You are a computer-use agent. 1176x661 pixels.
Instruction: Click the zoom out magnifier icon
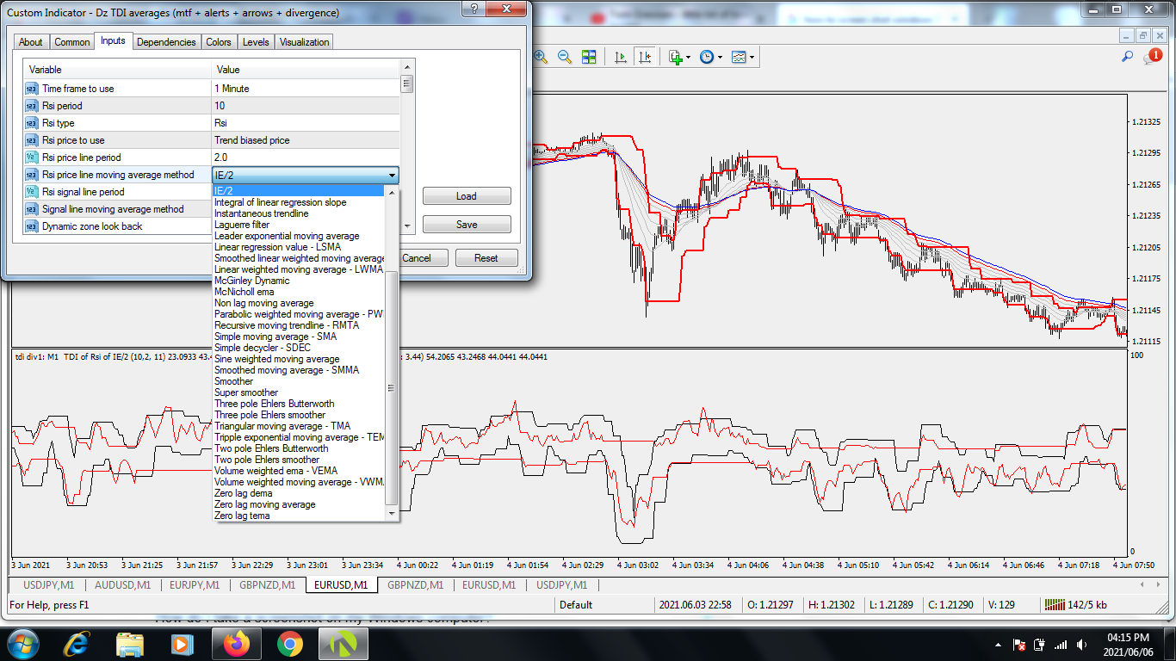[565, 57]
